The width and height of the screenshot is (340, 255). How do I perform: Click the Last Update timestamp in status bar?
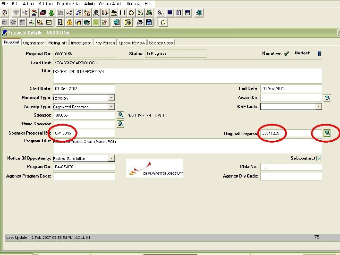click(x=48, y=238)
